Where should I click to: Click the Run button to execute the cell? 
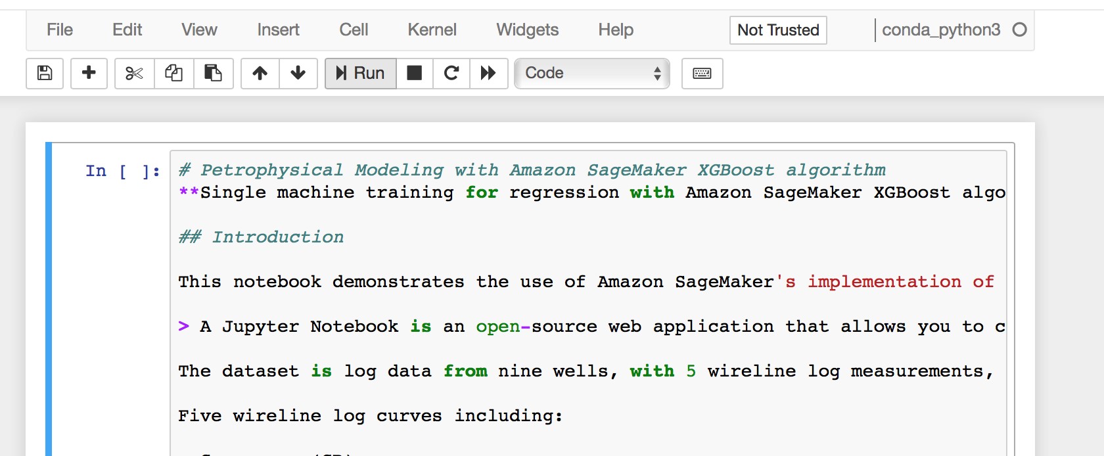[359, 74]
